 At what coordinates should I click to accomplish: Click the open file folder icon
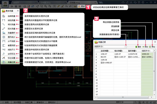tap(12, 6)
